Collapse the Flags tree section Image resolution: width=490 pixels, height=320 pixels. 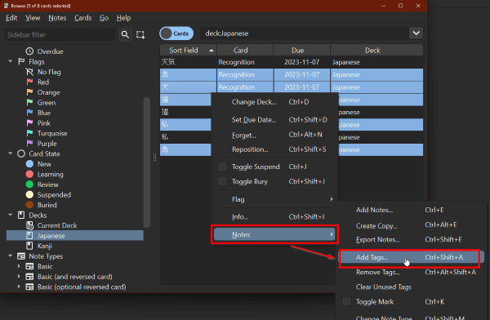point(11,61)
